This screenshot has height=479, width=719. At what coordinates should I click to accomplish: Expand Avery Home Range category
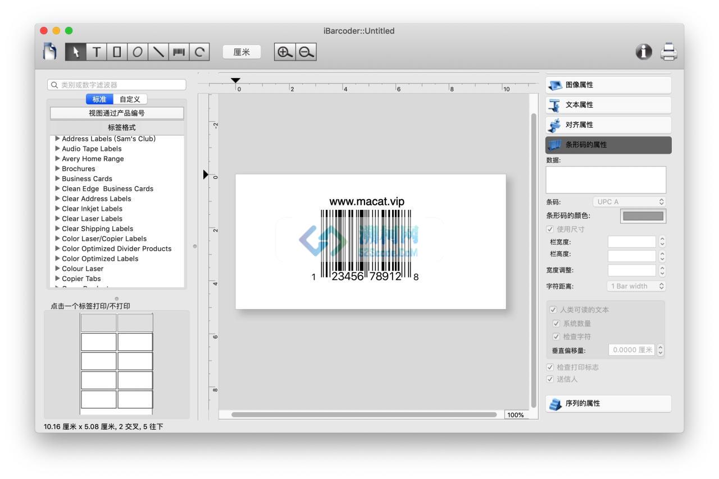pos(57,159)
